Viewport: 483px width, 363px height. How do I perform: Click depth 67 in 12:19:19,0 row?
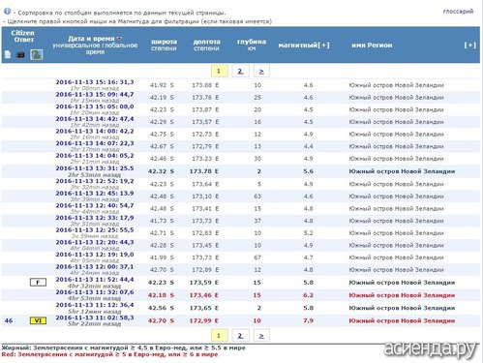(x=257, y=257)
